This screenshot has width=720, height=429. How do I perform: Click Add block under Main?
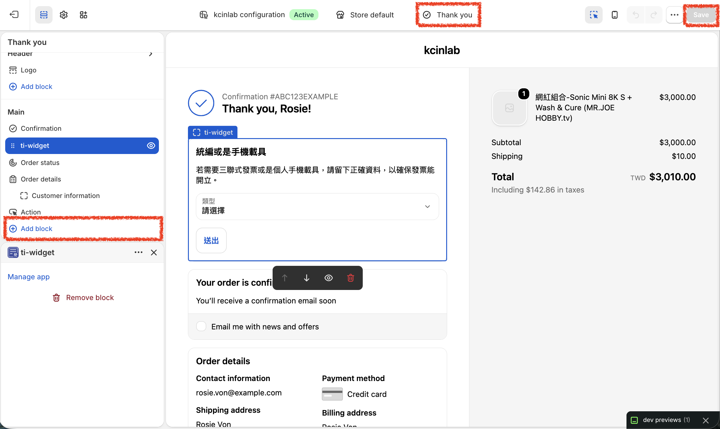tap(31, 229)
